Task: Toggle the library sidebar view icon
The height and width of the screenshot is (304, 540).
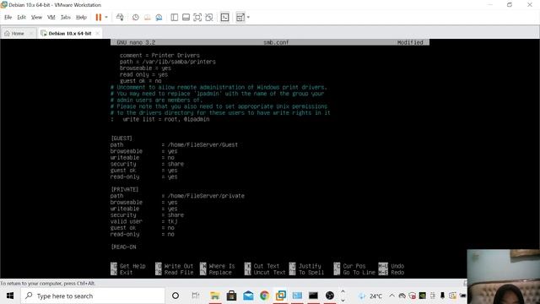Action: [175, 17]
